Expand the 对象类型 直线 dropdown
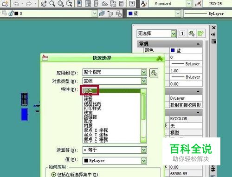The height and width of the screenshot is (177, 232). (144, 81)
